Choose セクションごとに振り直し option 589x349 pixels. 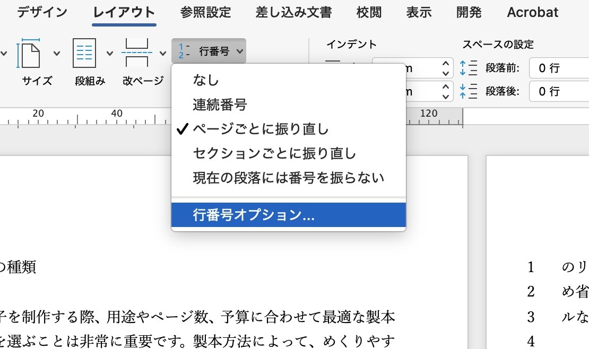[x=289, y=153]
